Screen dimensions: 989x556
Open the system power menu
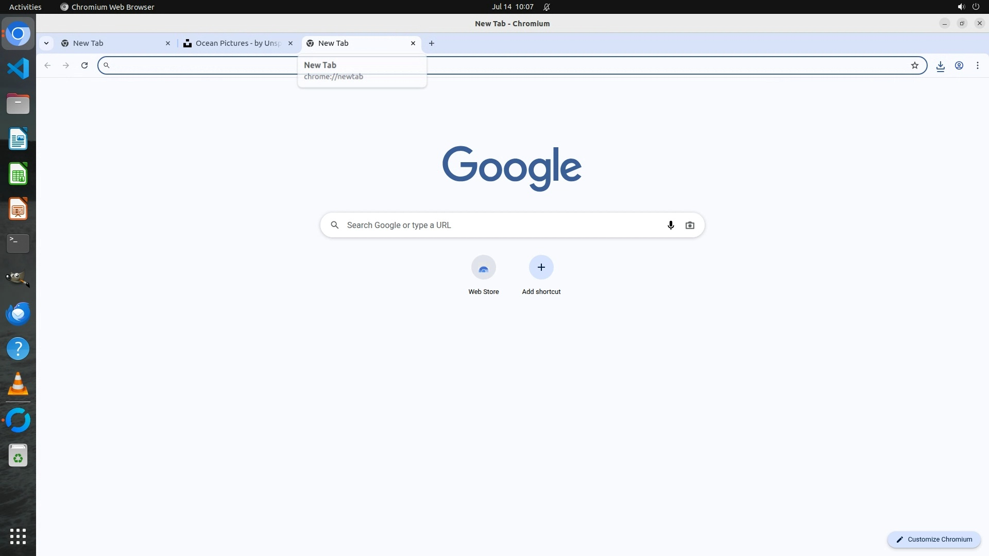(x=976, y=7)
